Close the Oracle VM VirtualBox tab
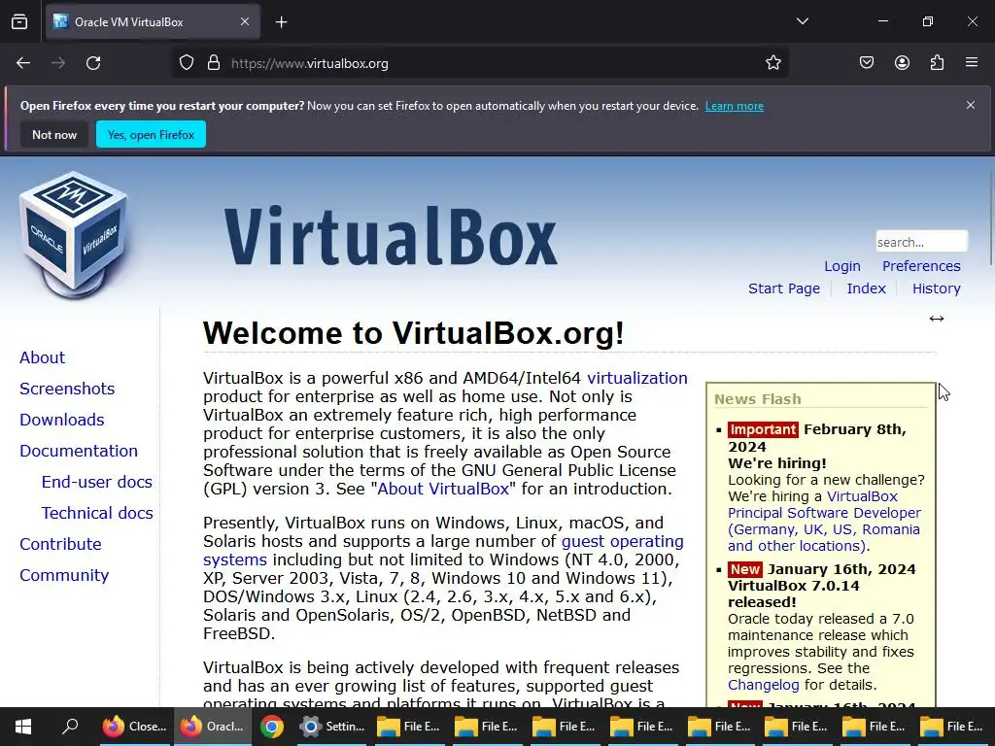Screen dimensions: 995x746 point(244,22)
